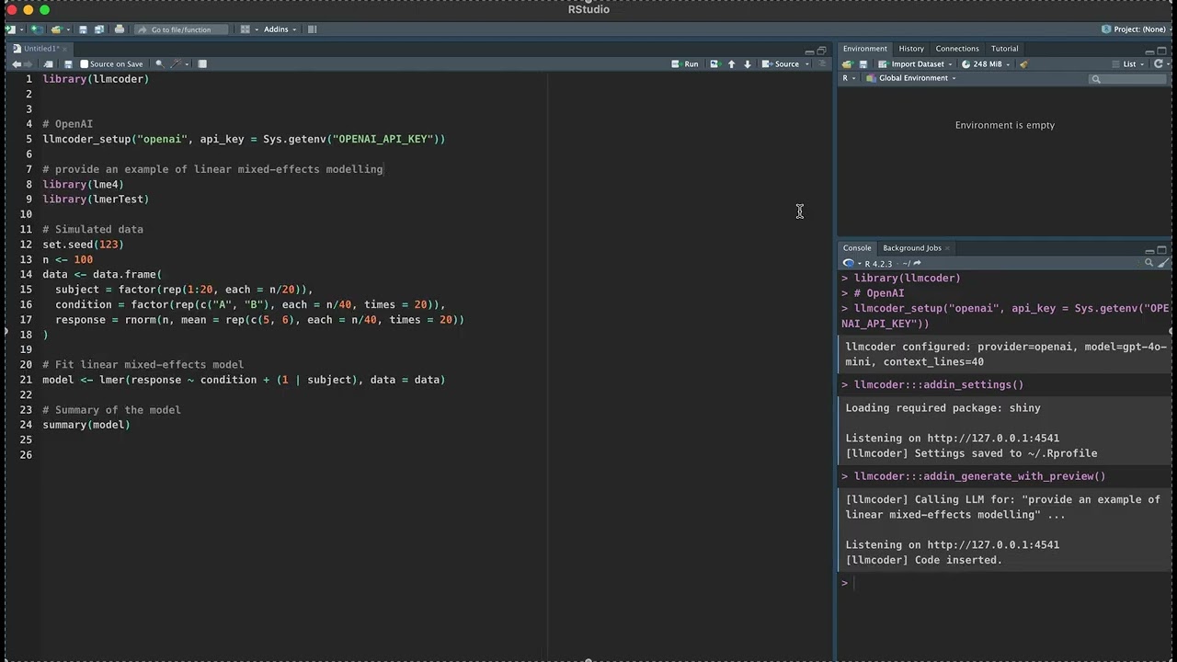Switch to the Environment tab

tap(865, 49)
